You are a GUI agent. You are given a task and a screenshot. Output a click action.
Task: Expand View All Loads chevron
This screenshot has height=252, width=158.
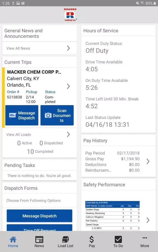(x=68, y=134)
